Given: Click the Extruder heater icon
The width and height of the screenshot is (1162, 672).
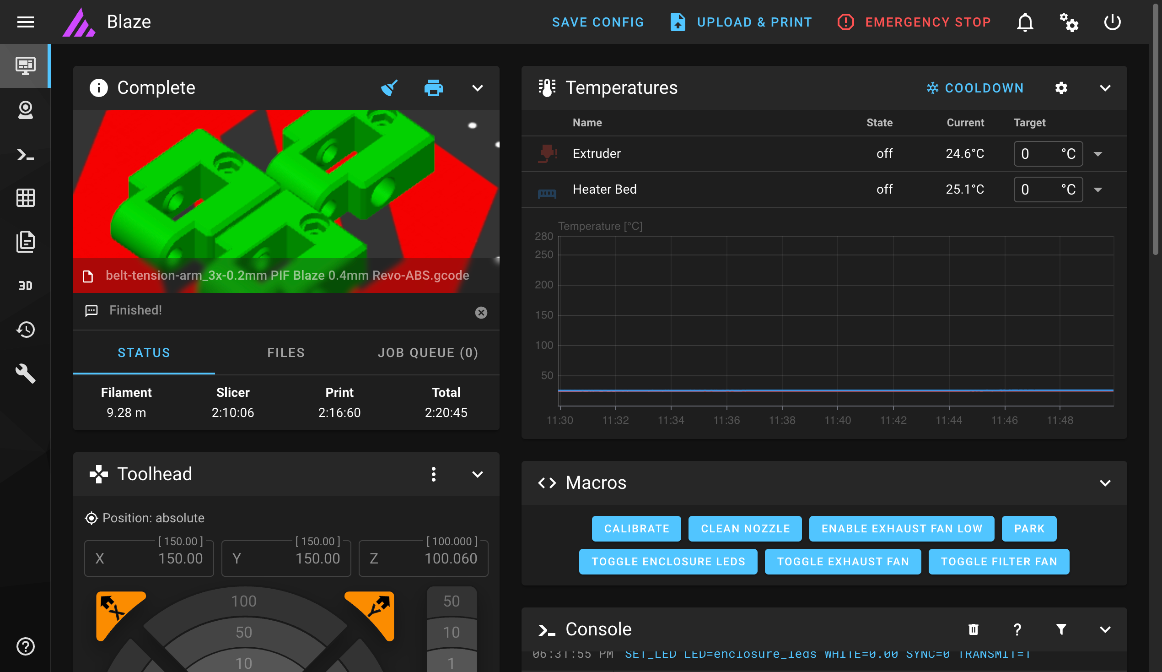Looking at the screenshot, I should point(547,154).
